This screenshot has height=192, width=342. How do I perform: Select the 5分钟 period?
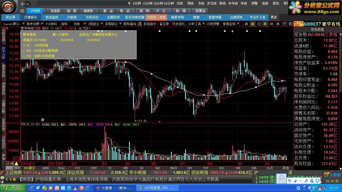click(x=137, y=3)
